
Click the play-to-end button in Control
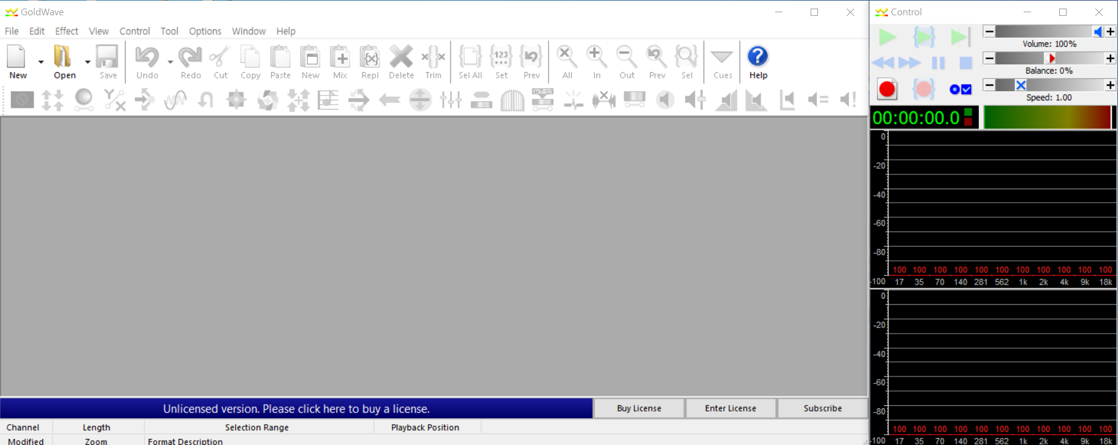coord(960,37)
